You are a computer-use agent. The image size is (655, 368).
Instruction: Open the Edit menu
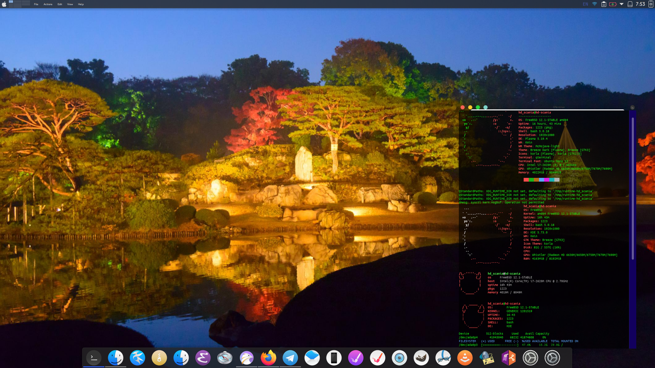coord(60,4)
